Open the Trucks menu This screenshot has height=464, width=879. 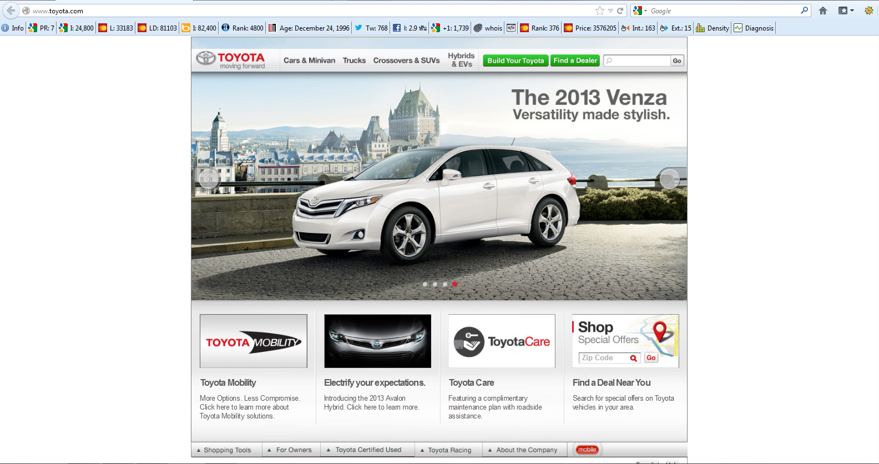[x=354, y=60]
